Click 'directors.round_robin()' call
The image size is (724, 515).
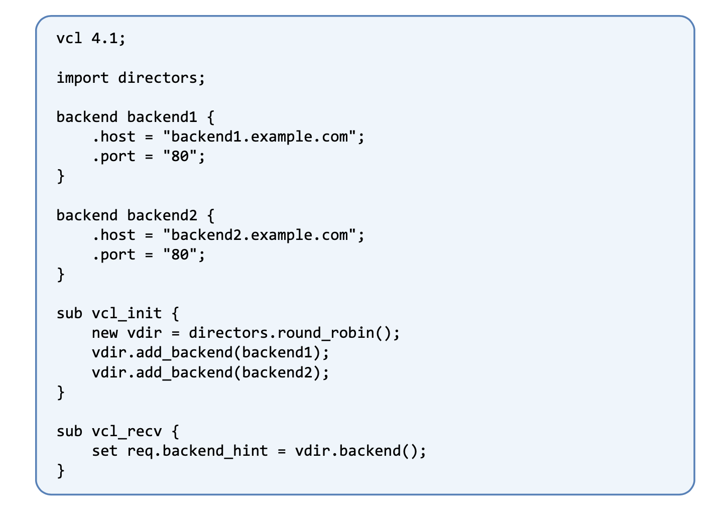(x=290, y=333)
